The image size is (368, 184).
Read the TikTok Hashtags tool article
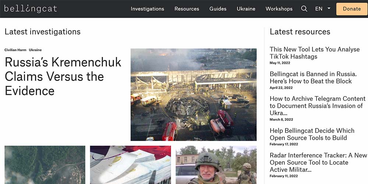pyautogui.click(x=315, y=53)
